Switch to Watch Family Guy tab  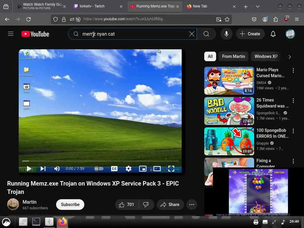click(42, 7)
